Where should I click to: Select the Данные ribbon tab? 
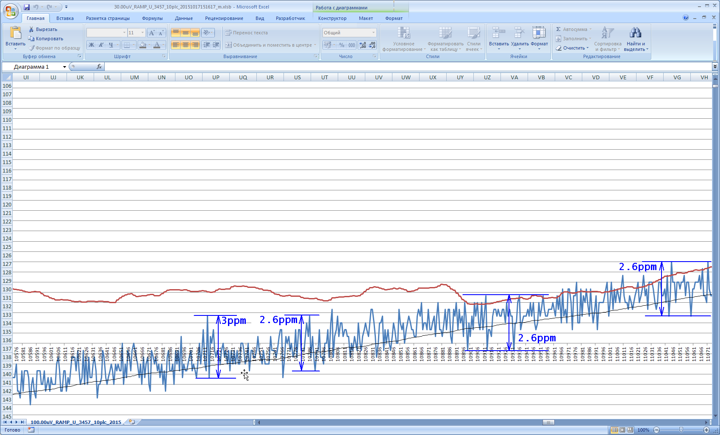pyautogui.click(x=184, y=18)
